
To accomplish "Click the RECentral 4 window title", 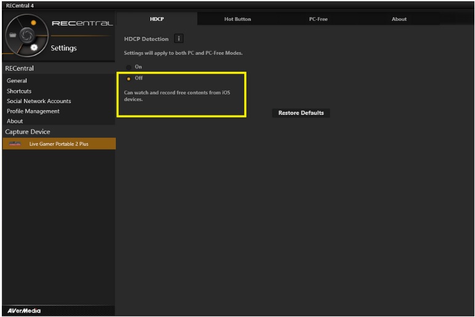I will [x=20, y=6].
